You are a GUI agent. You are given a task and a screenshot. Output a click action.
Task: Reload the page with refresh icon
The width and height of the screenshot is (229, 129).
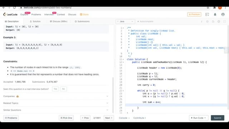(x=14, y=8)
